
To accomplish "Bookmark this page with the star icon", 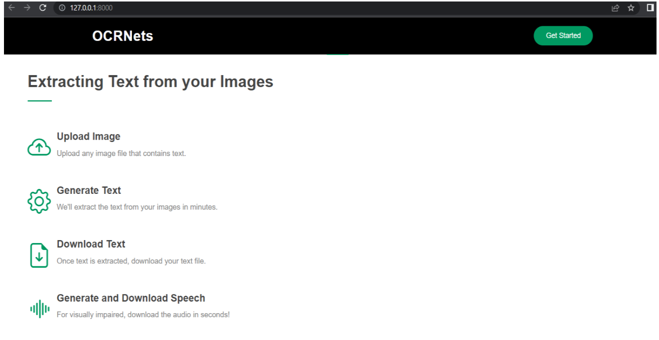I will click(x=631, y=8).
